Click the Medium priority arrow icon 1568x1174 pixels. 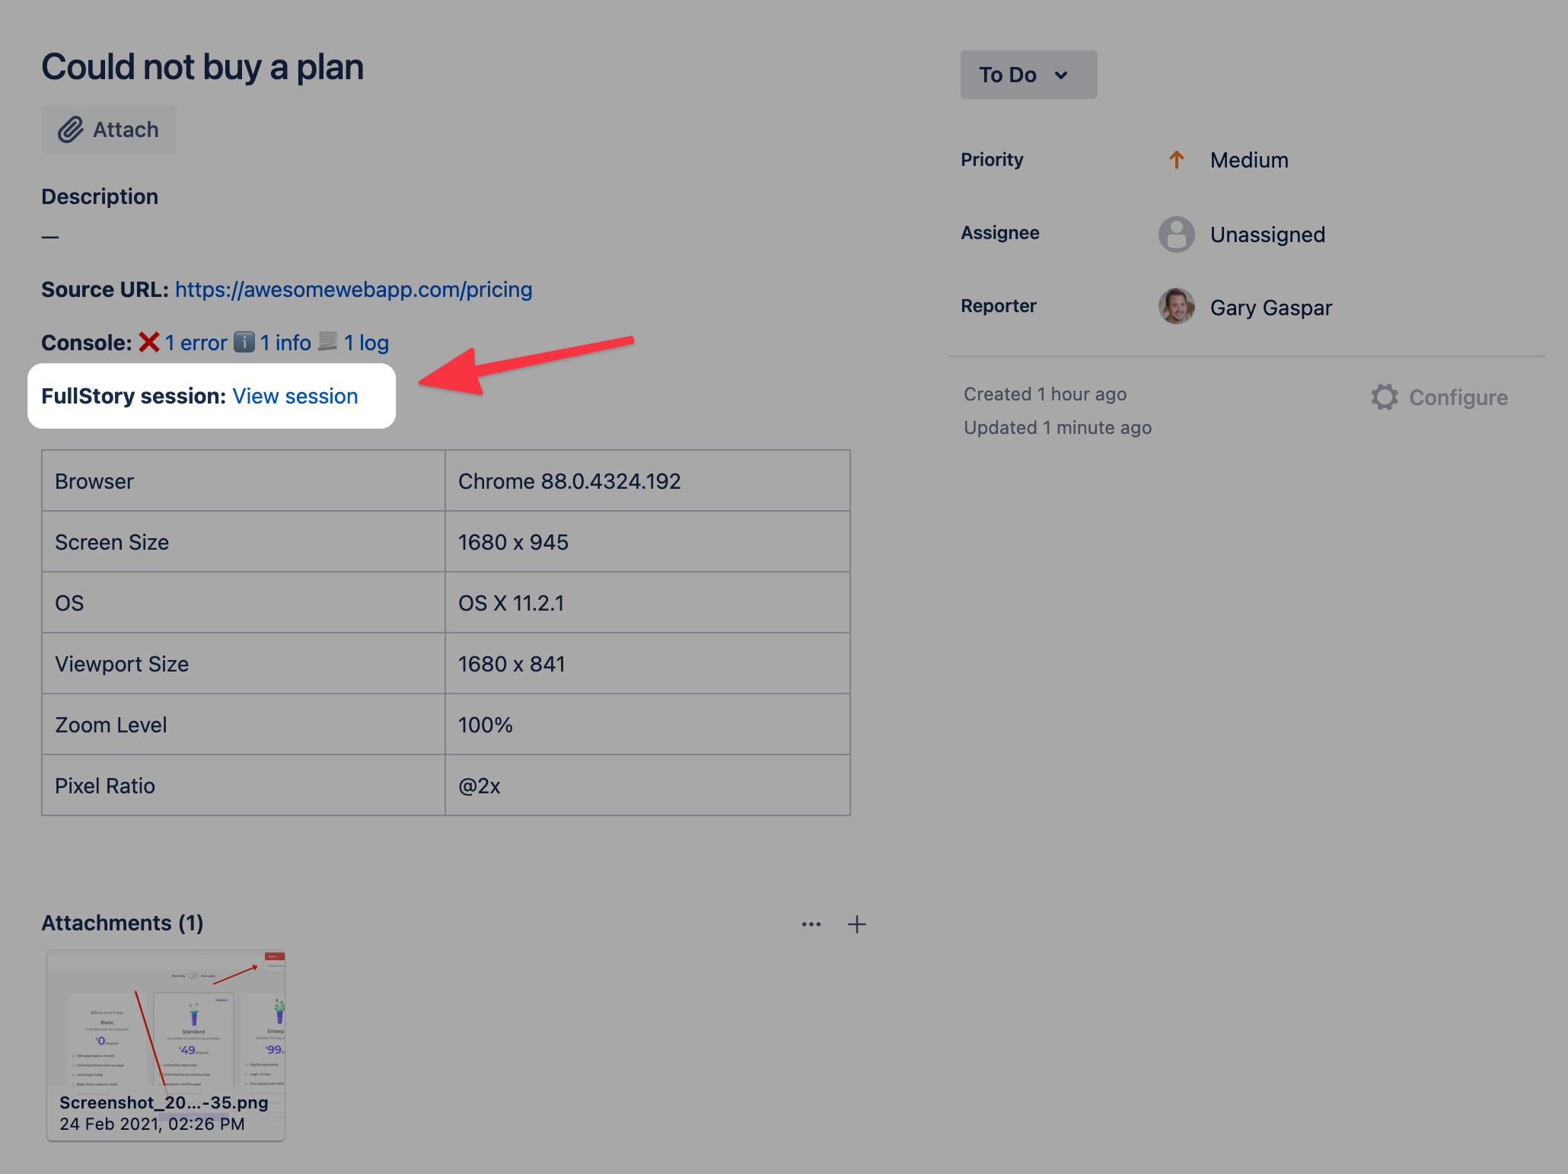pos(1176,160)
